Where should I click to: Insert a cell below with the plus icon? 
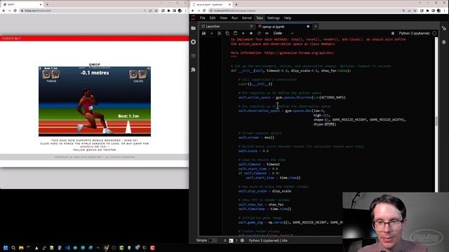tap(212, 33)
